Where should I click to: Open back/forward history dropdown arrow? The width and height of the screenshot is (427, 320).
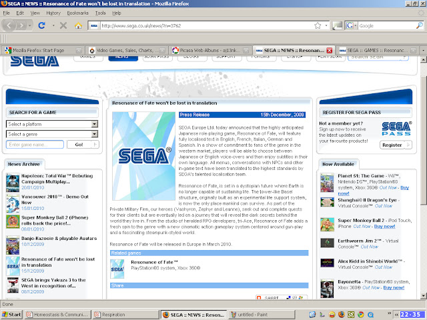pyautogui.click(x=29, y=25)
